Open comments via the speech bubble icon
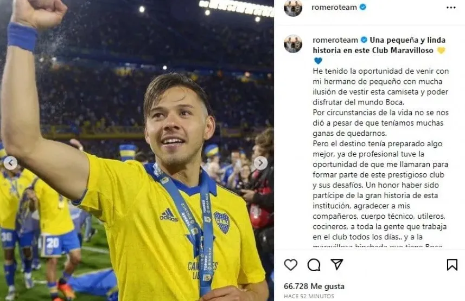465x301 pixels. (314, 265)
